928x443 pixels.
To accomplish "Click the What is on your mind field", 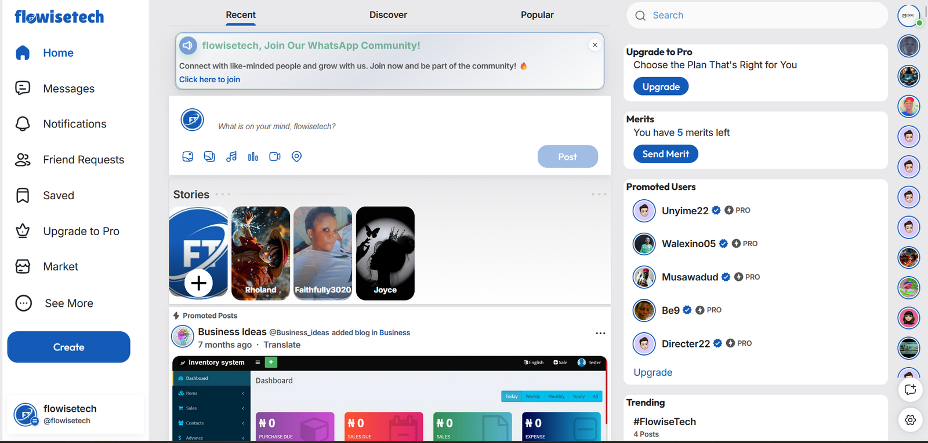I will (277, 126).
